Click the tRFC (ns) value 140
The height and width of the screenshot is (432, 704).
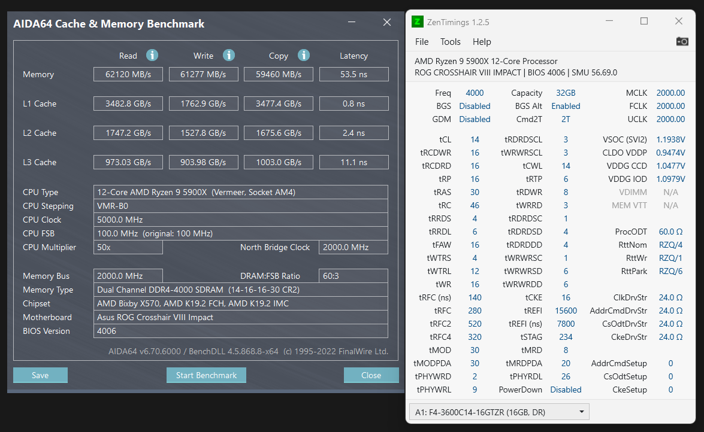[x=475, y=297]
